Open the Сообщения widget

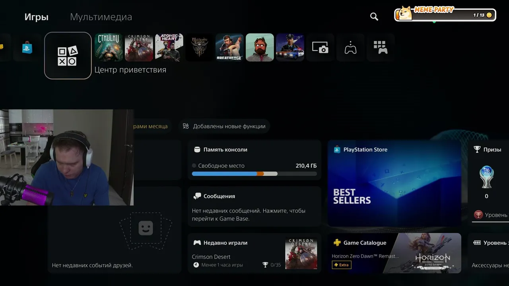tap(254, 207)
